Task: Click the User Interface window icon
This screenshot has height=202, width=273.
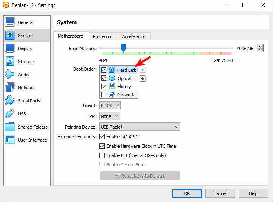Action: pos(9,140)
